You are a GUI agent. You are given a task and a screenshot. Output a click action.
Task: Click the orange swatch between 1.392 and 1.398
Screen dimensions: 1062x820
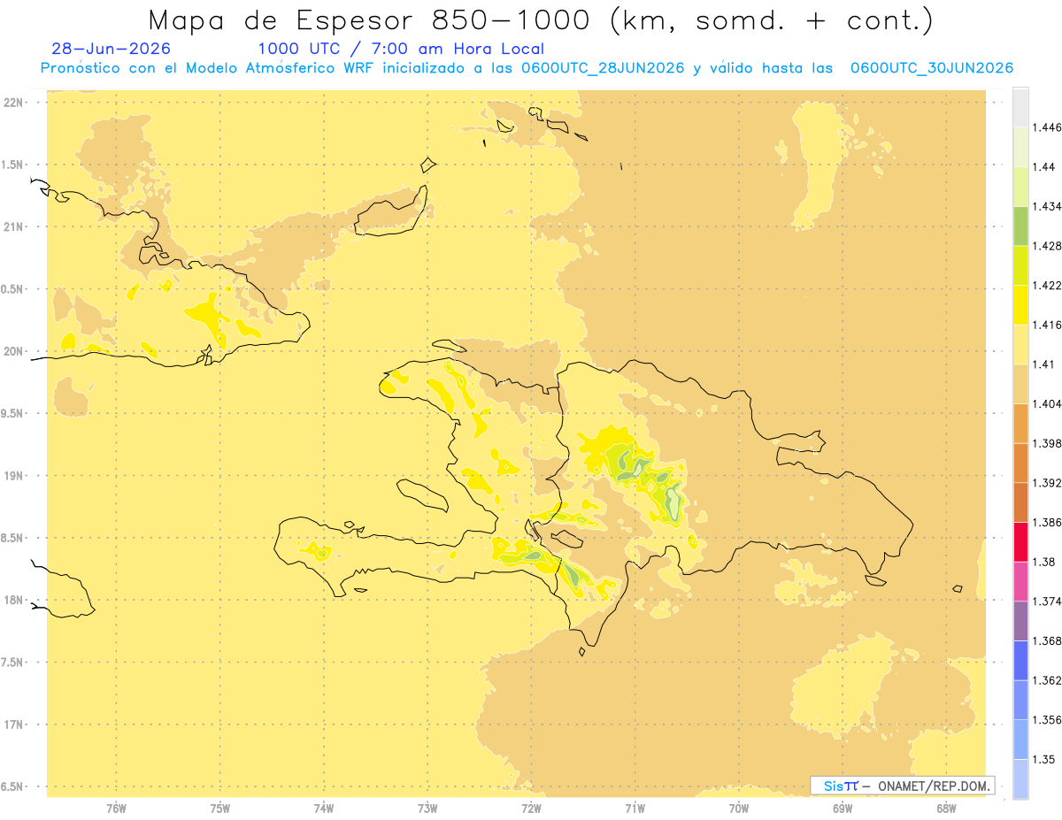(1020, 463)
